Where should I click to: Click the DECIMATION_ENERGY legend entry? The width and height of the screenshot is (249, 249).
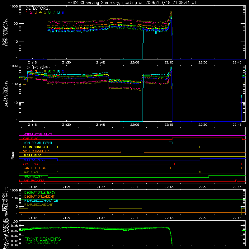coord(40,192)
